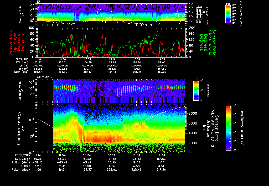This screenshot has width=269, height=186.
Task: Select the Electron Energy spectrogram with the altitude curve
Action: 111,128
